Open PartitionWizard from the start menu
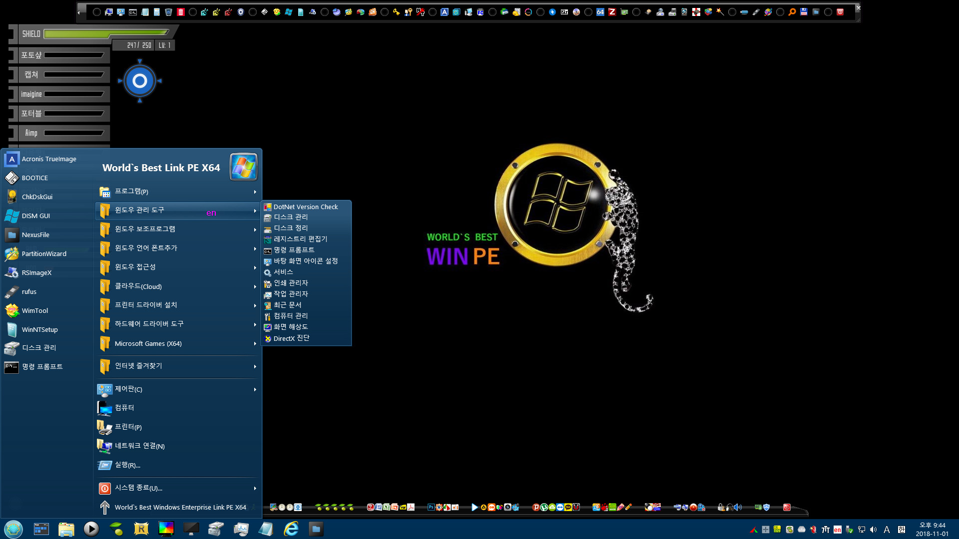 47,254
